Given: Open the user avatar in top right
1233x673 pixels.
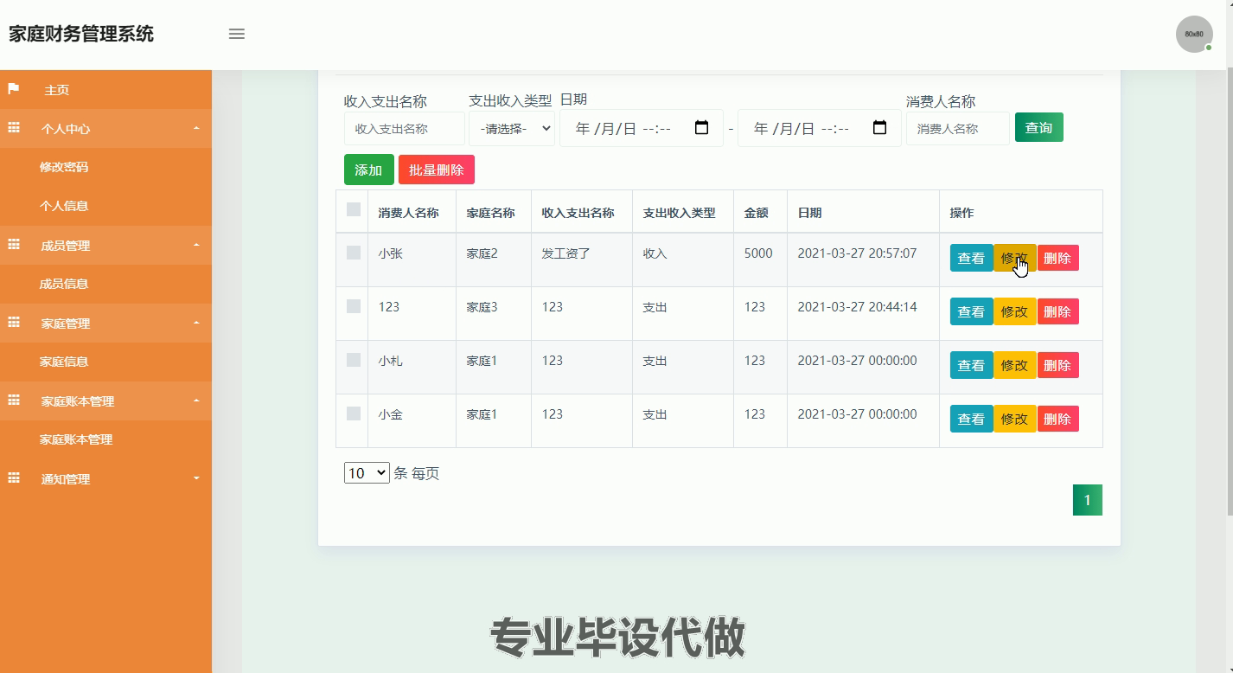Looking at the screenshot, I should [x=1194, y=34].
